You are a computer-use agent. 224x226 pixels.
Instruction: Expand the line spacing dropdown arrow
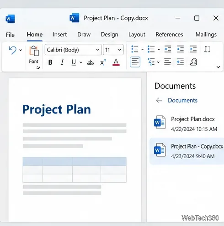coord(158,62)
